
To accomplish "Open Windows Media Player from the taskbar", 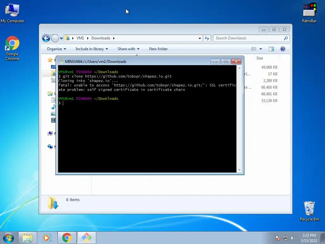I will (47, 238).
